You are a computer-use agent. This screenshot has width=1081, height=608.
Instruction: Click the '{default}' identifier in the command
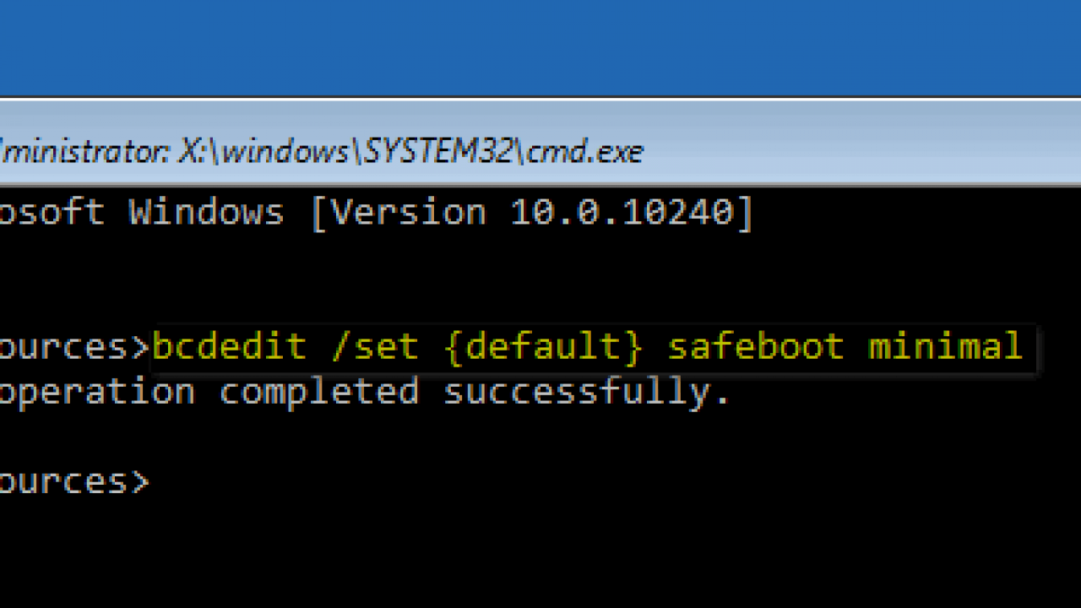coord(543,347)
